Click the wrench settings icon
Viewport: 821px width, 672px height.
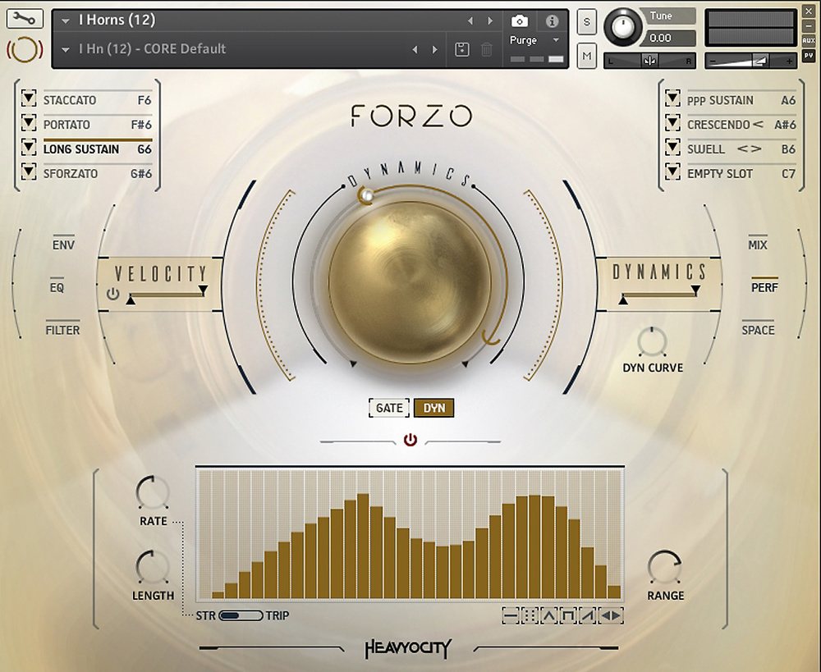pos(25,19)
